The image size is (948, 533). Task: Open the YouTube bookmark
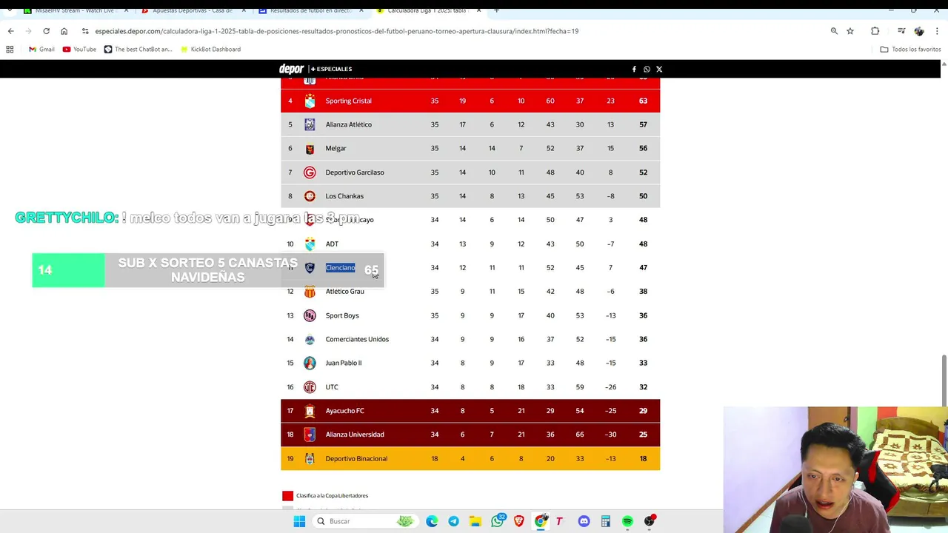coord(79,49)
